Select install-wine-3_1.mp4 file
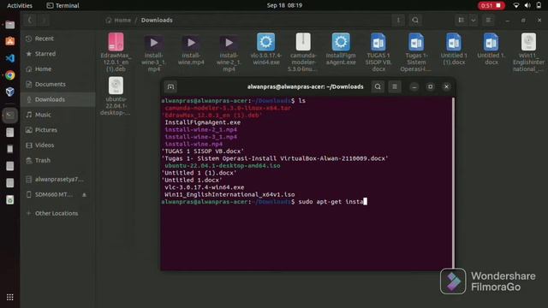548x308 pixels. 154,52
